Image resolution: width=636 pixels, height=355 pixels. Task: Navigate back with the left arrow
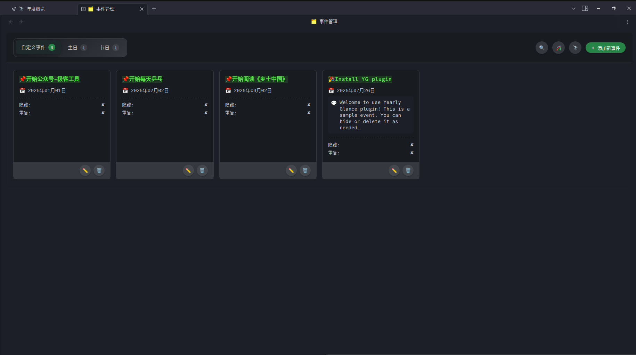point(11,22)
